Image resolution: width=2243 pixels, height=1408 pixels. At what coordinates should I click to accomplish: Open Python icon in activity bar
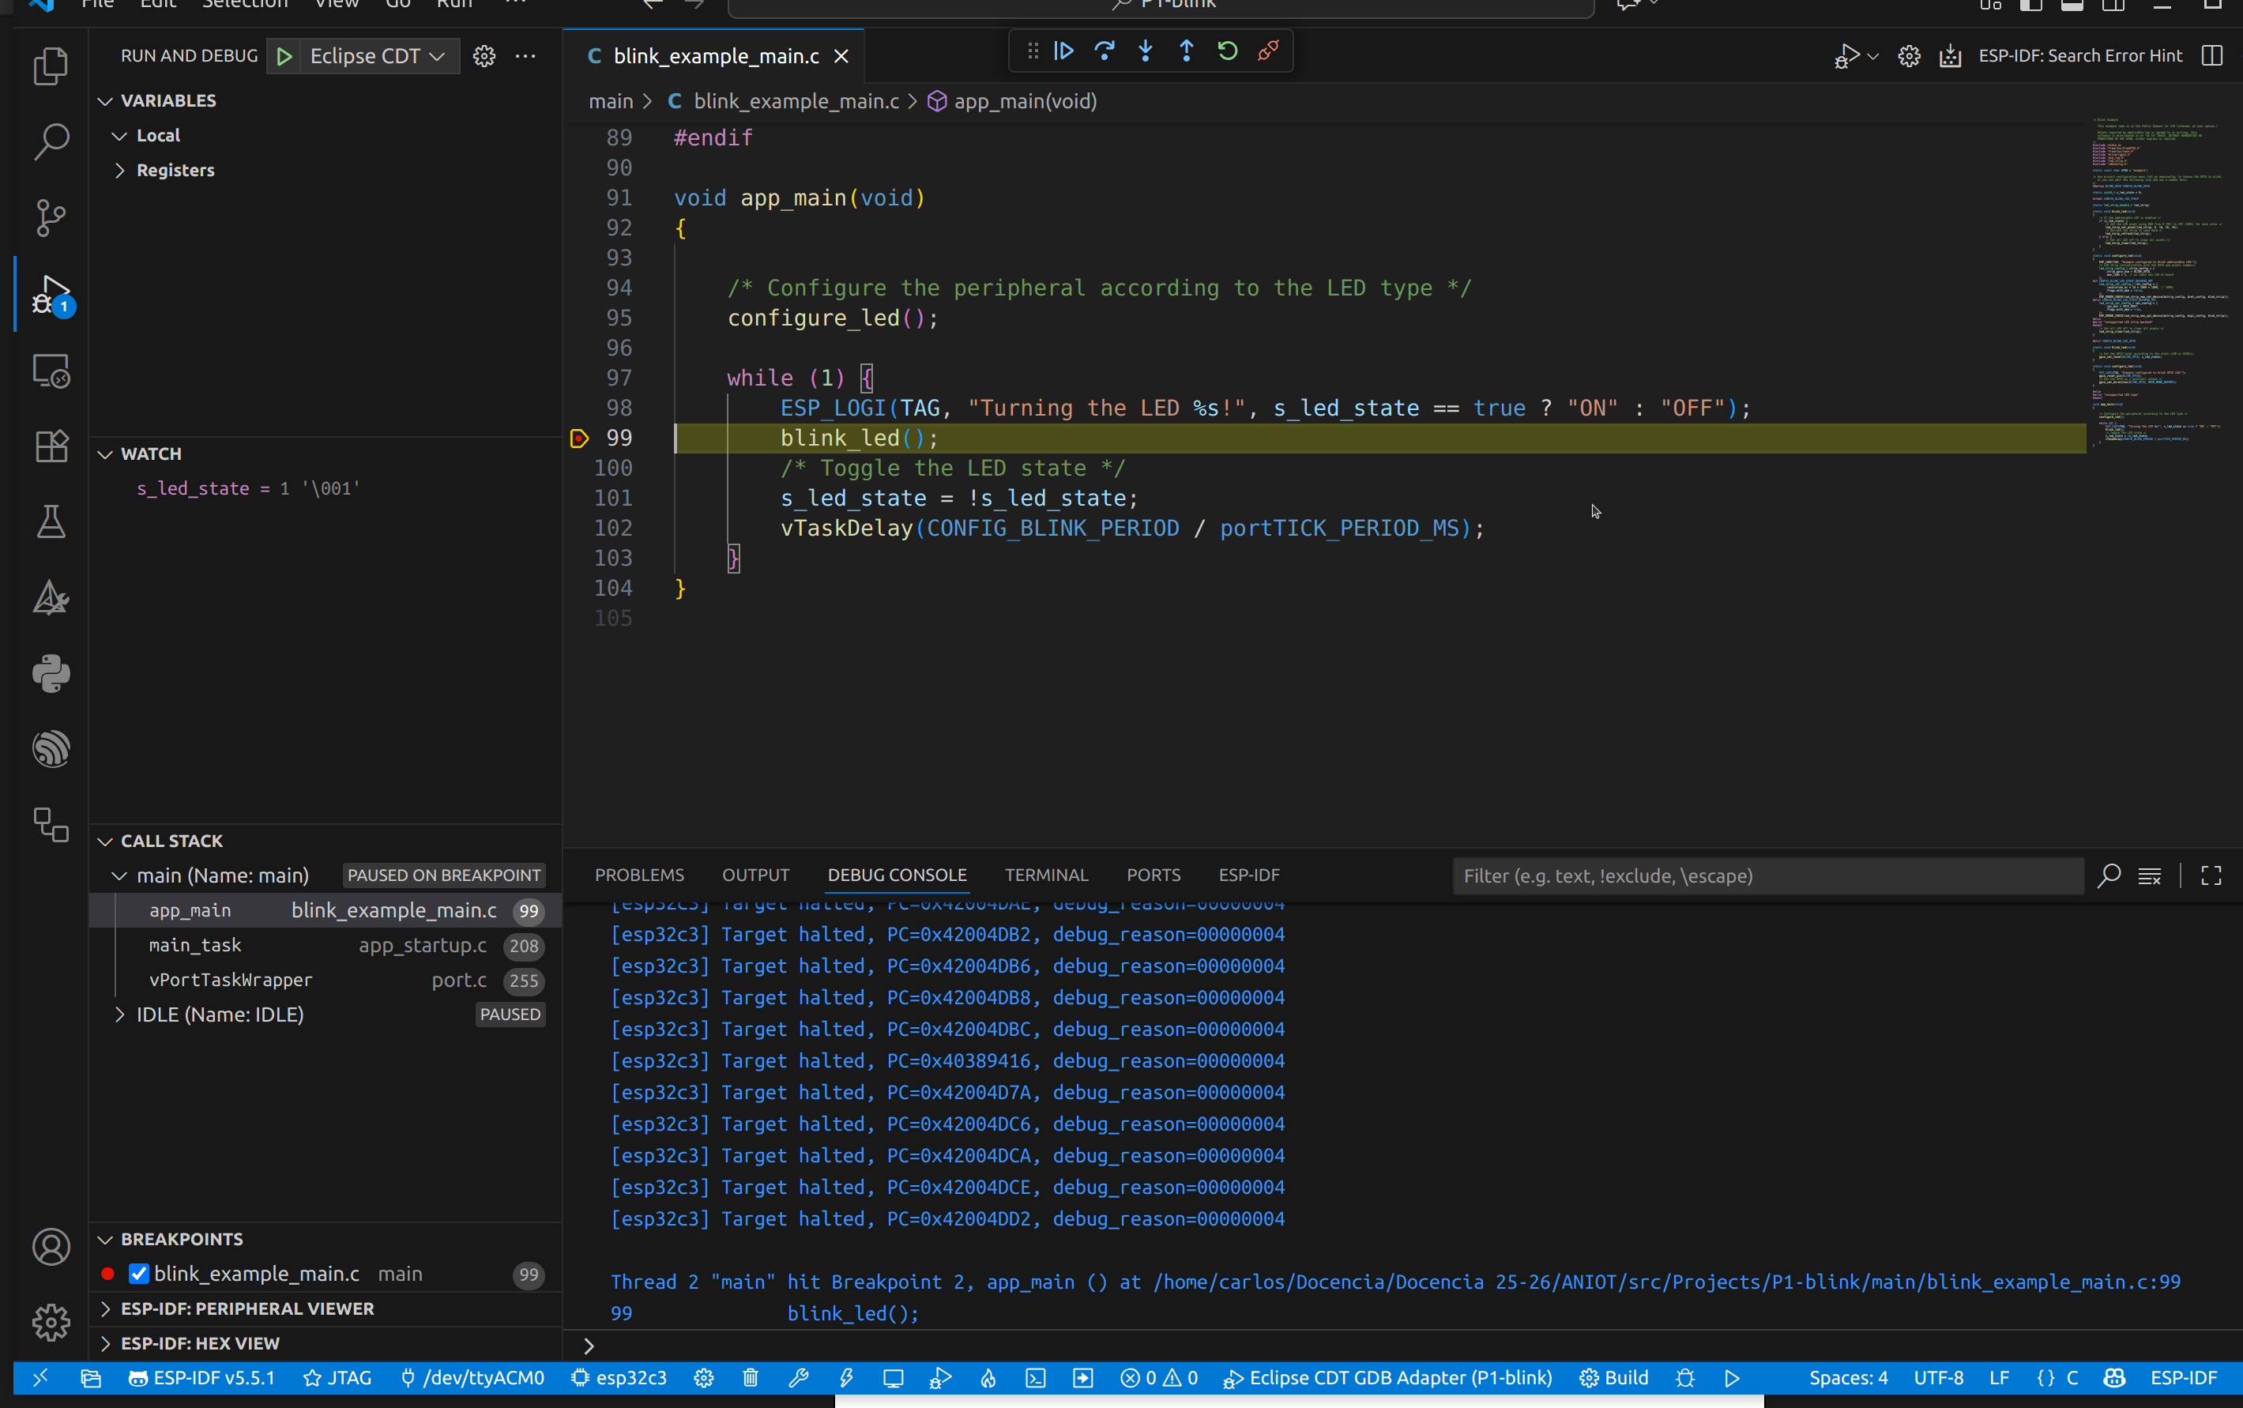click(x=51, y=673)
